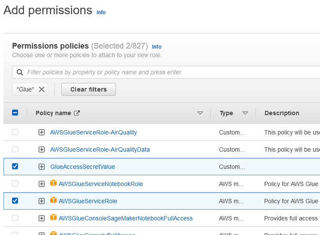The image size is (320, 235).
Task: Expand AWSGlueServiceNotebookRole policy details
Action: point(42,184)
